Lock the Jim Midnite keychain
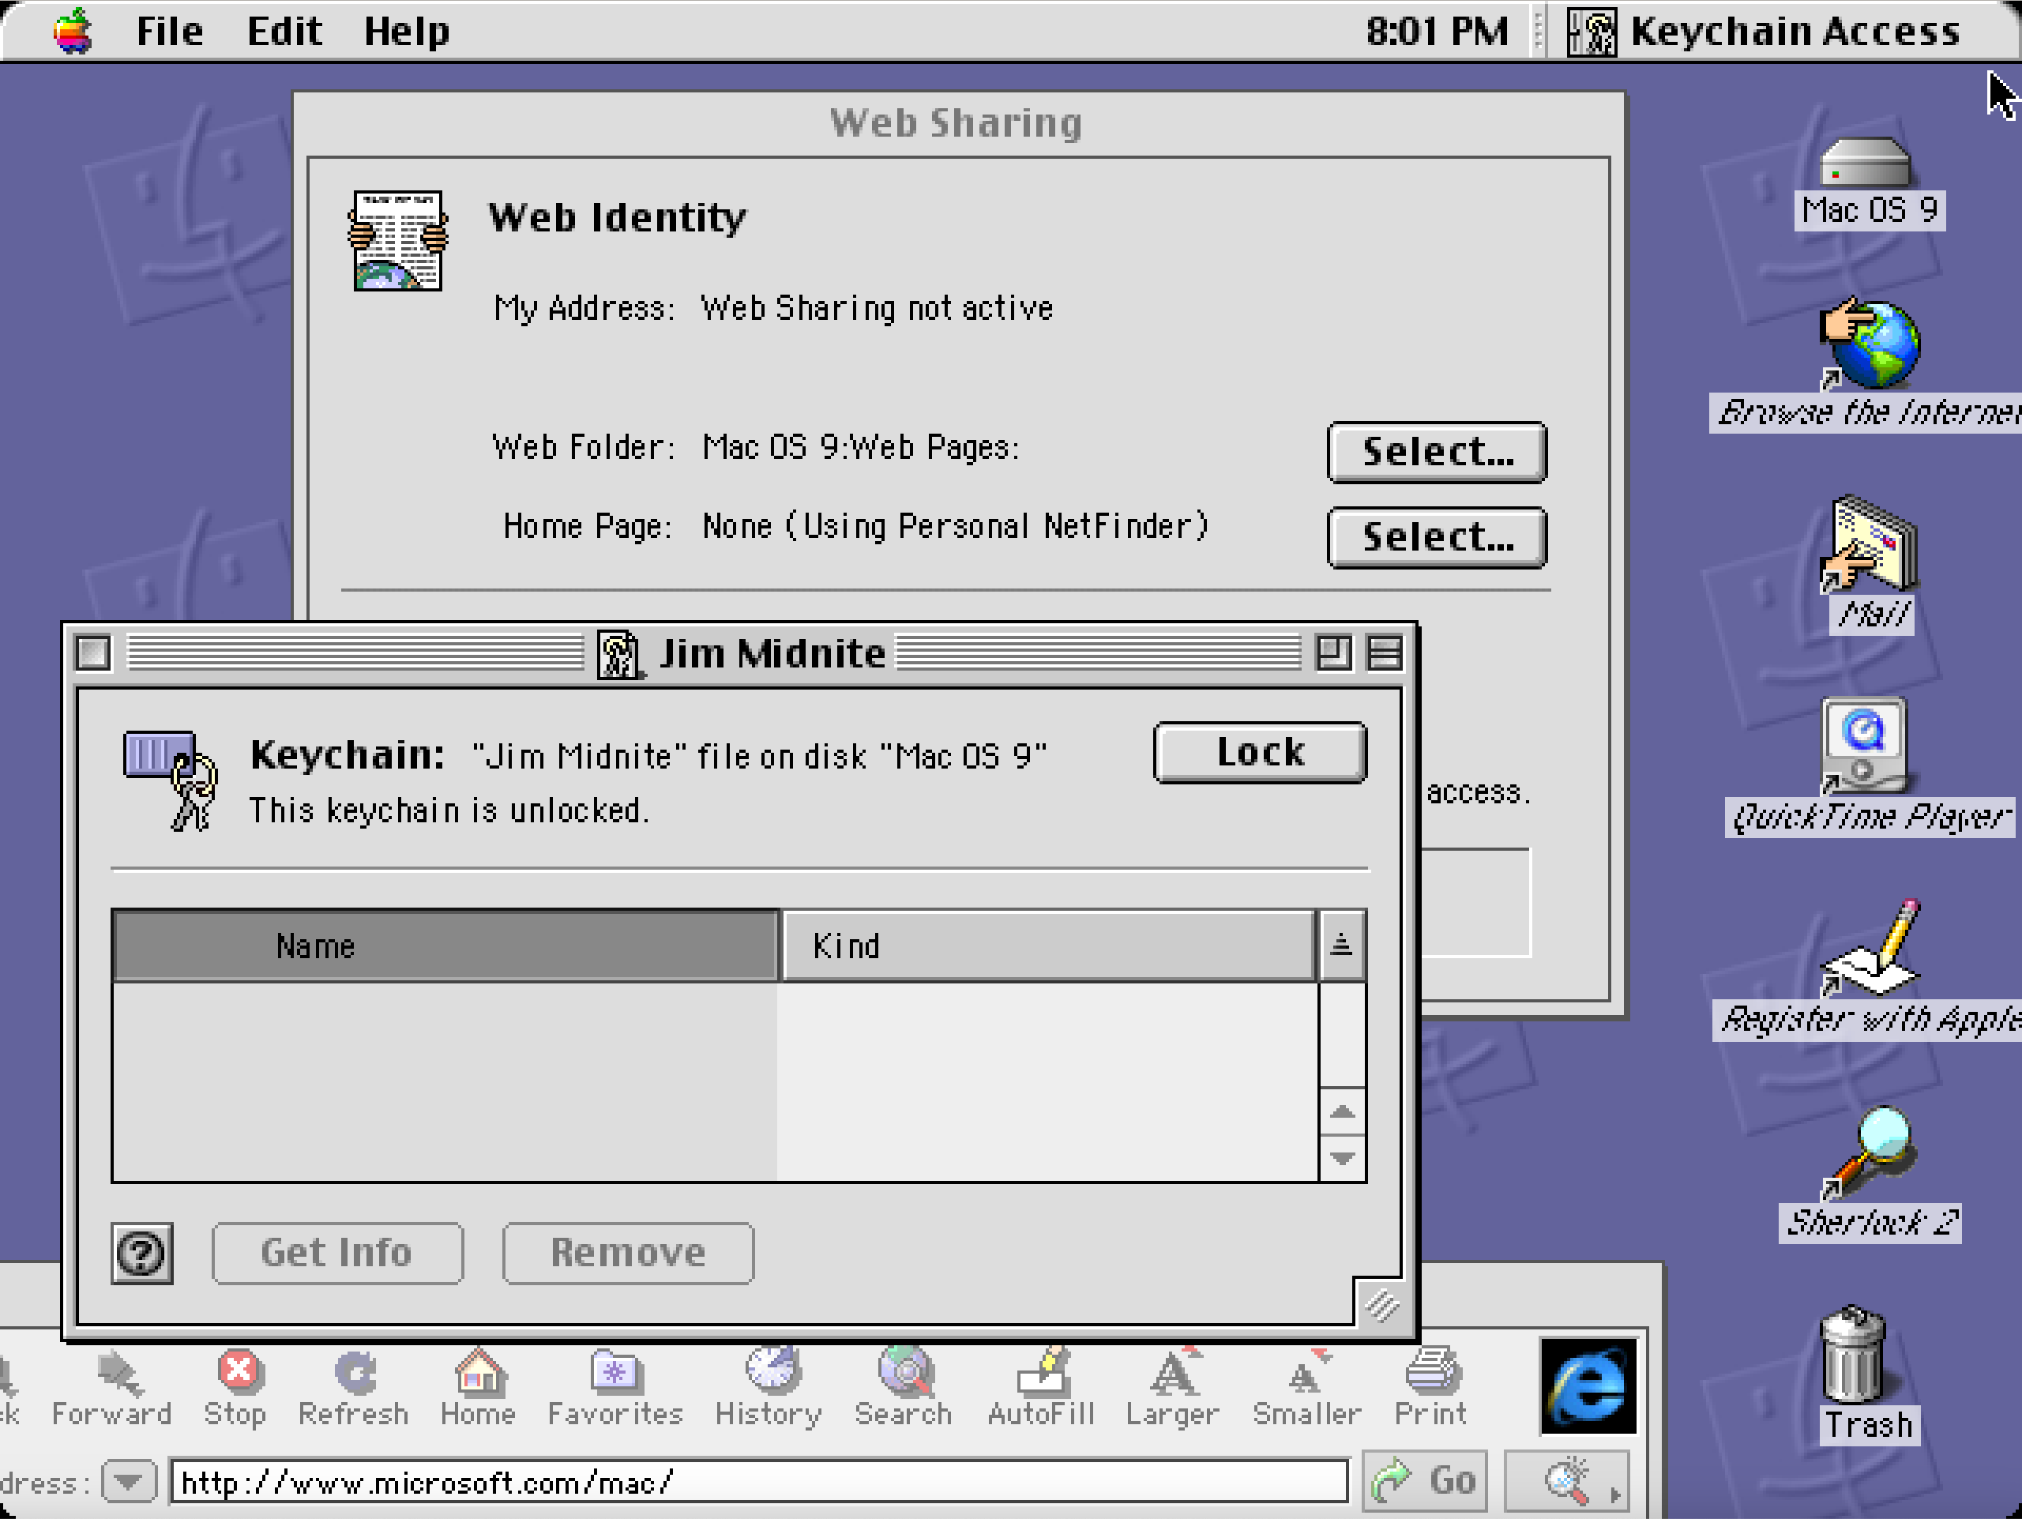Viewport: 2022px width, 1519px height. point(1259,752)
